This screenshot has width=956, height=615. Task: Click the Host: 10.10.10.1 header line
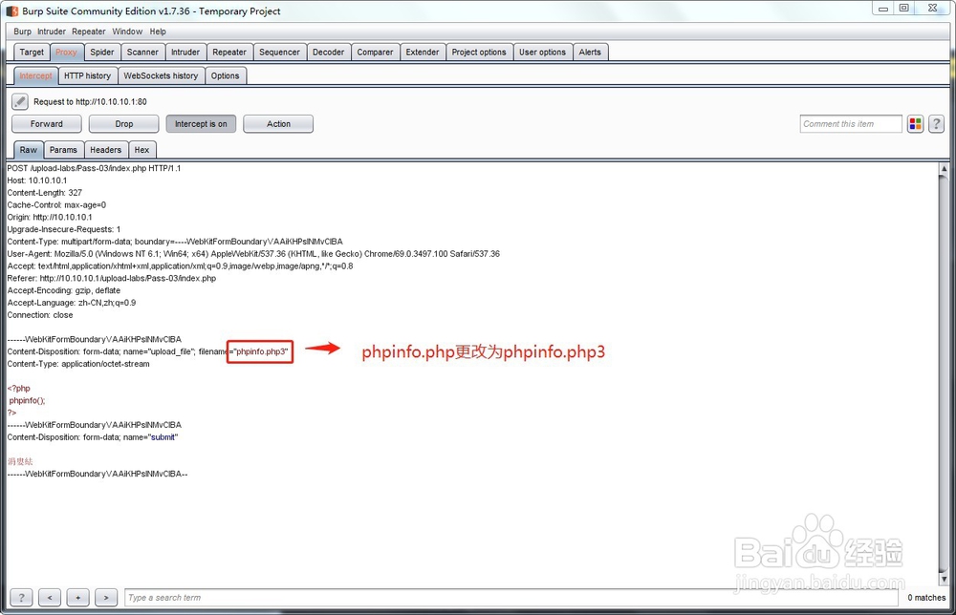point(37,180)
